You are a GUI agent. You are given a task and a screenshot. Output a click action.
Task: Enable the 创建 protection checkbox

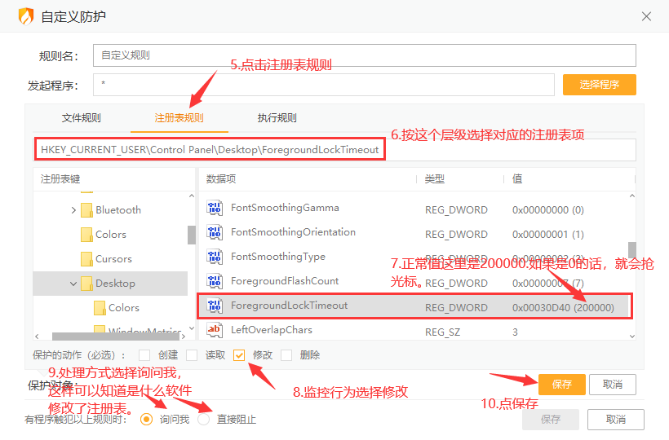[x=144, y=355]
